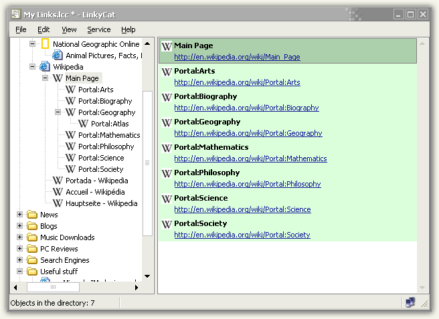Screen dimensions: 439x319
Task: Click the W icon beside Portal:Society in tree
Action: (x=70, y=169)
